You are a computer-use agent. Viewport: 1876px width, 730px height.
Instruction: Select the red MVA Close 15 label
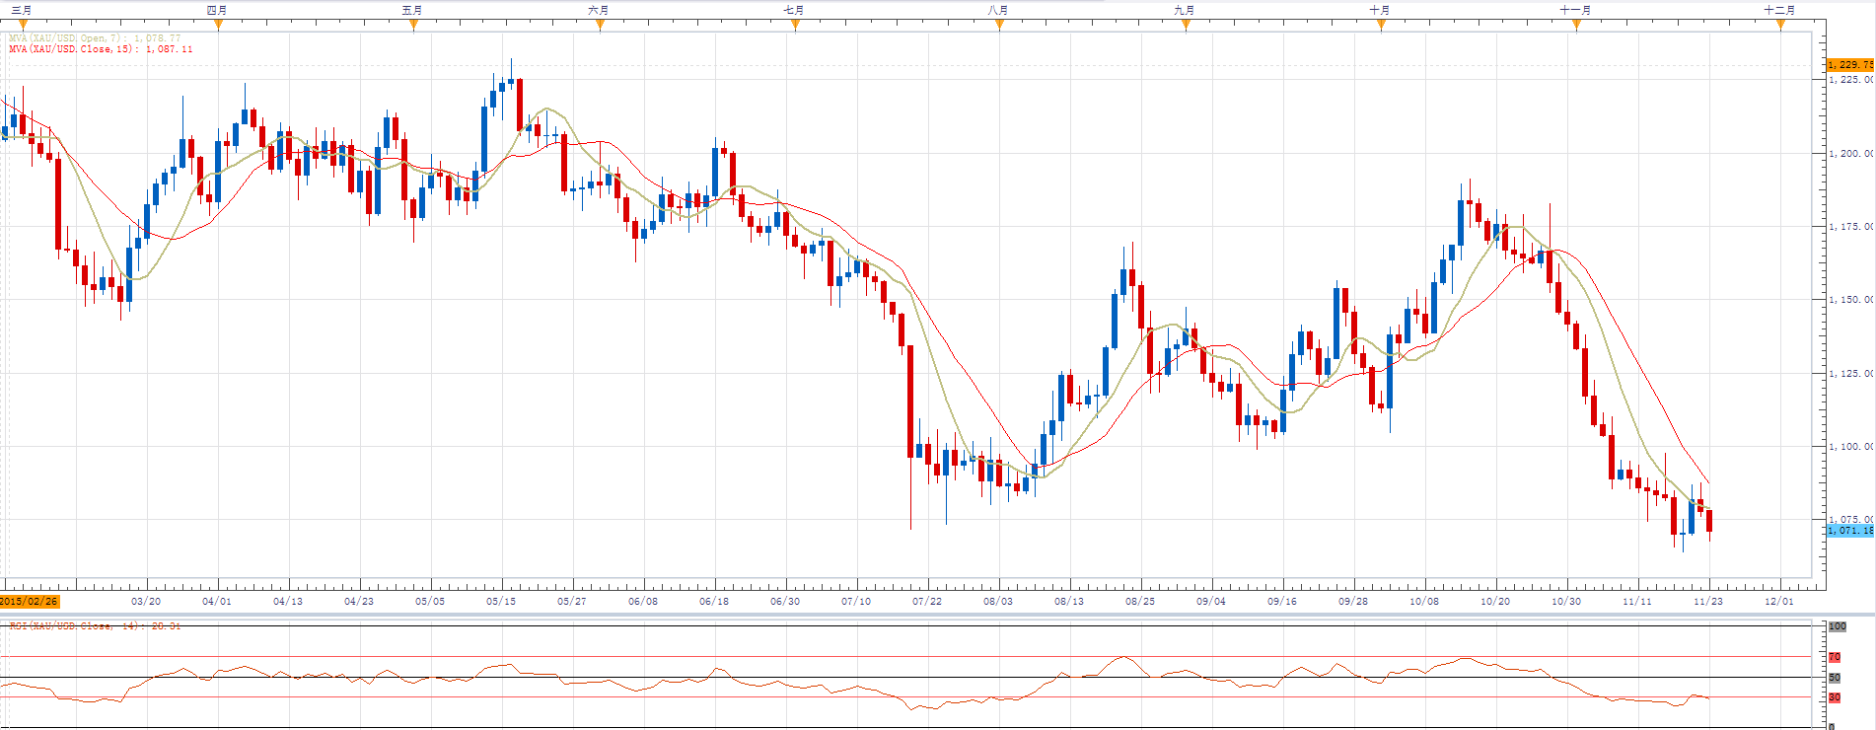coord(101,49)
